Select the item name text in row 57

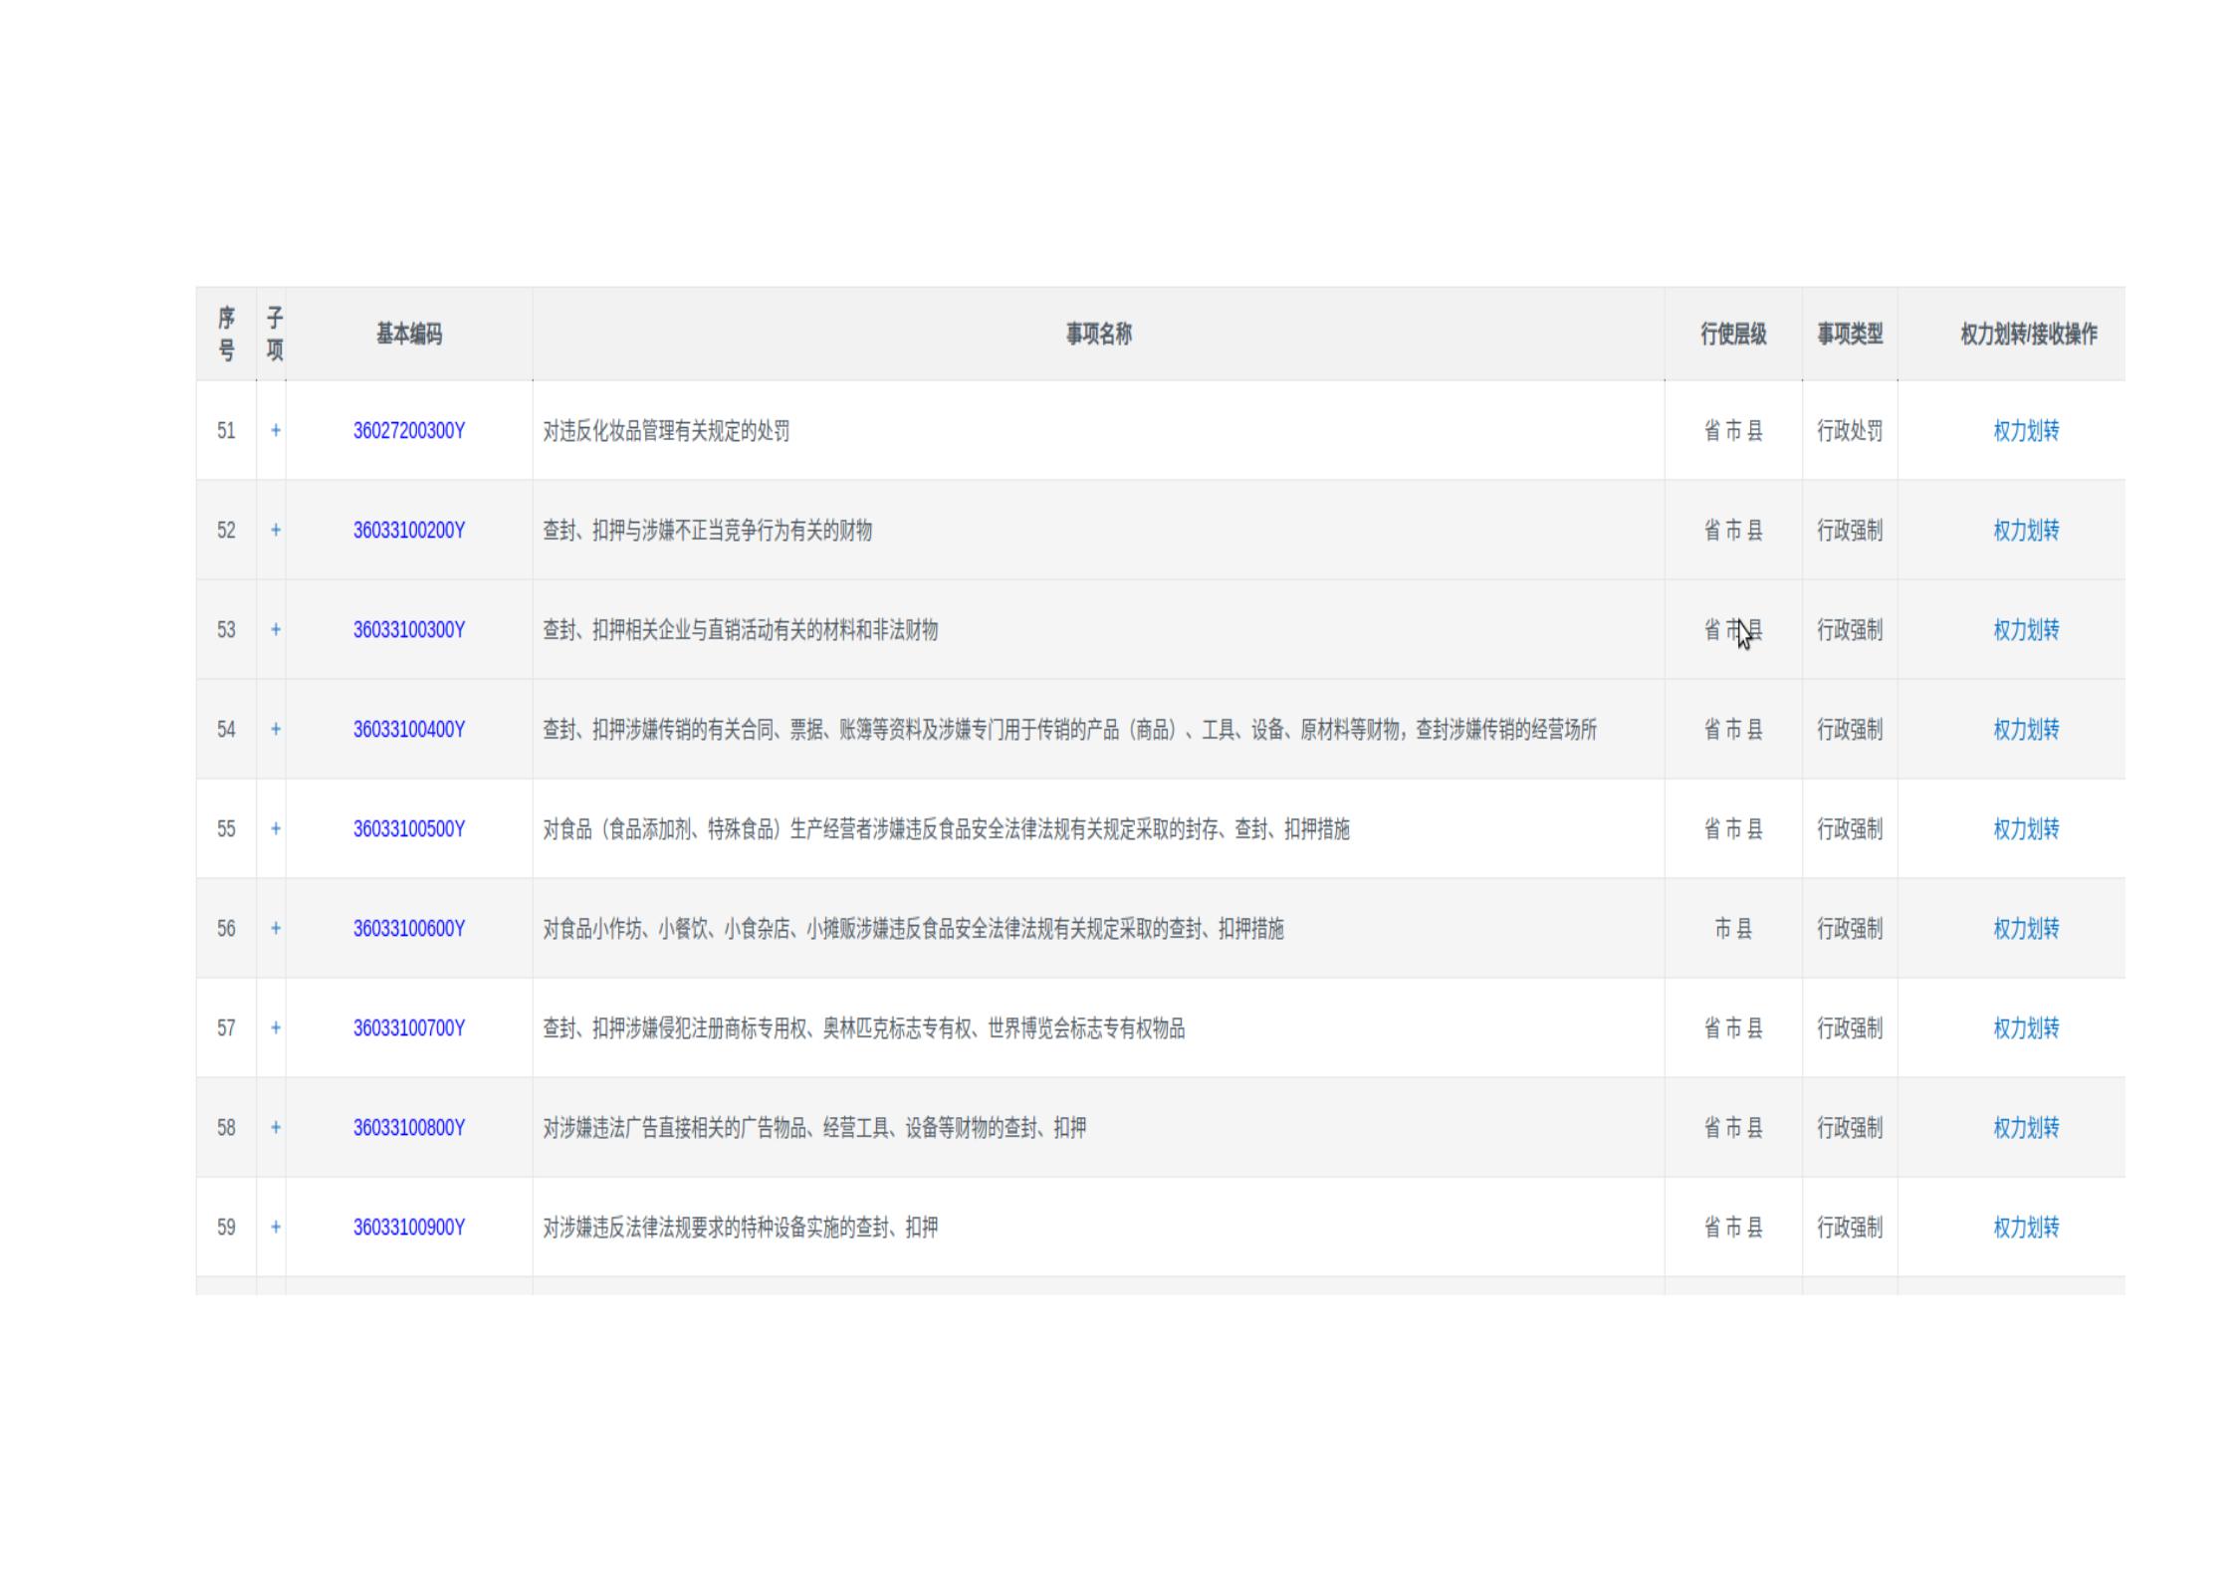(x=863, y=1027)
